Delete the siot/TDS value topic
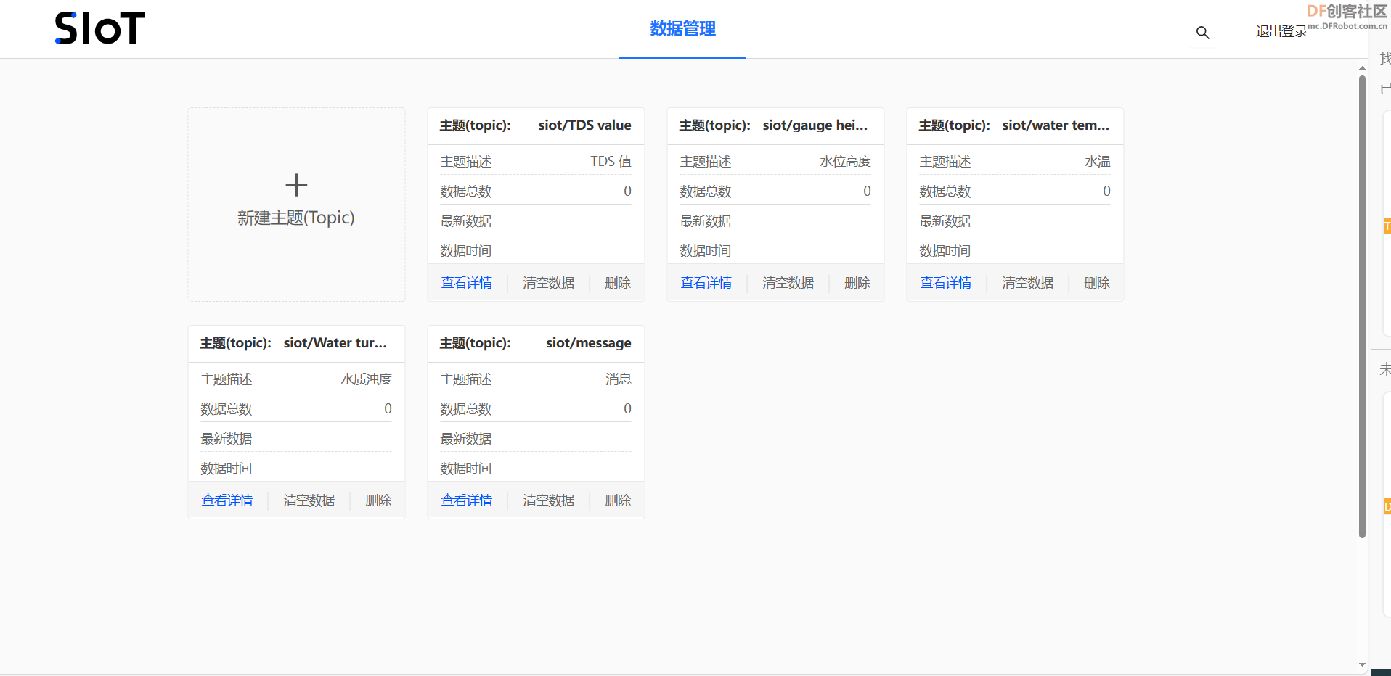 click(x=618, y=283)
